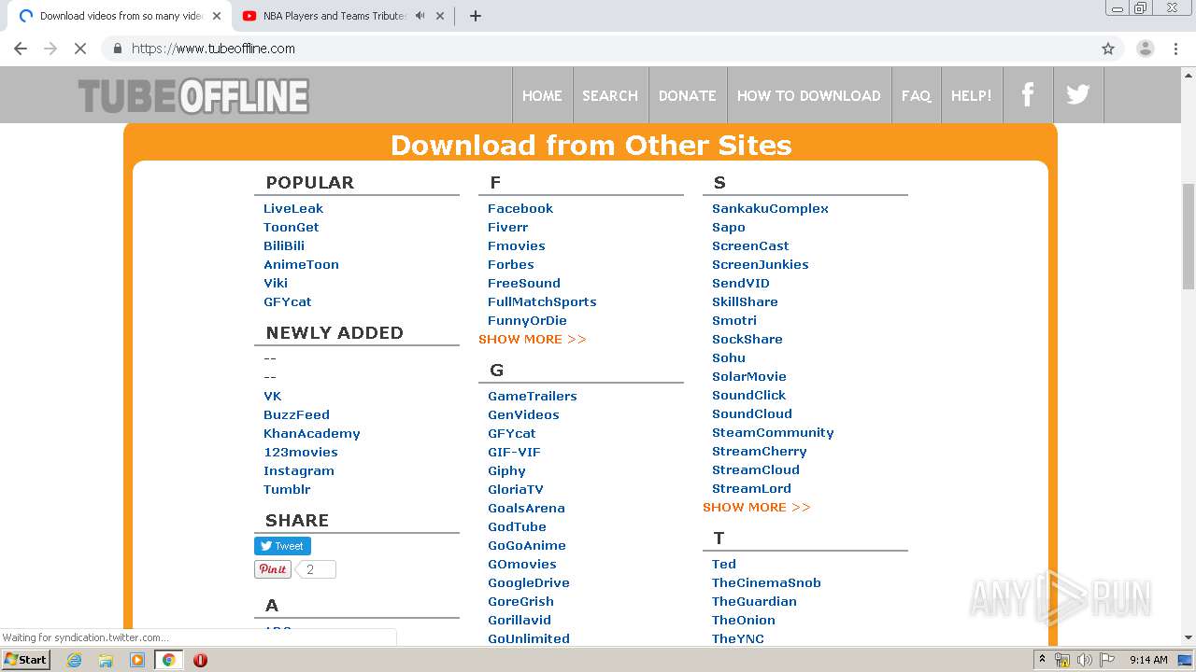Click the TubeOffline logo
The width and height of the screenshot is (1196, 672).
coord(193,96)
